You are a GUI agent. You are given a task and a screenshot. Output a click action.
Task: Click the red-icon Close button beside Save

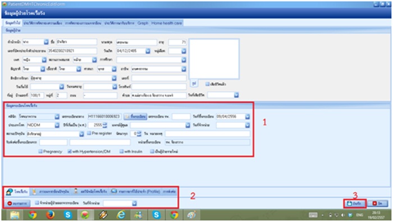(378, 203)
